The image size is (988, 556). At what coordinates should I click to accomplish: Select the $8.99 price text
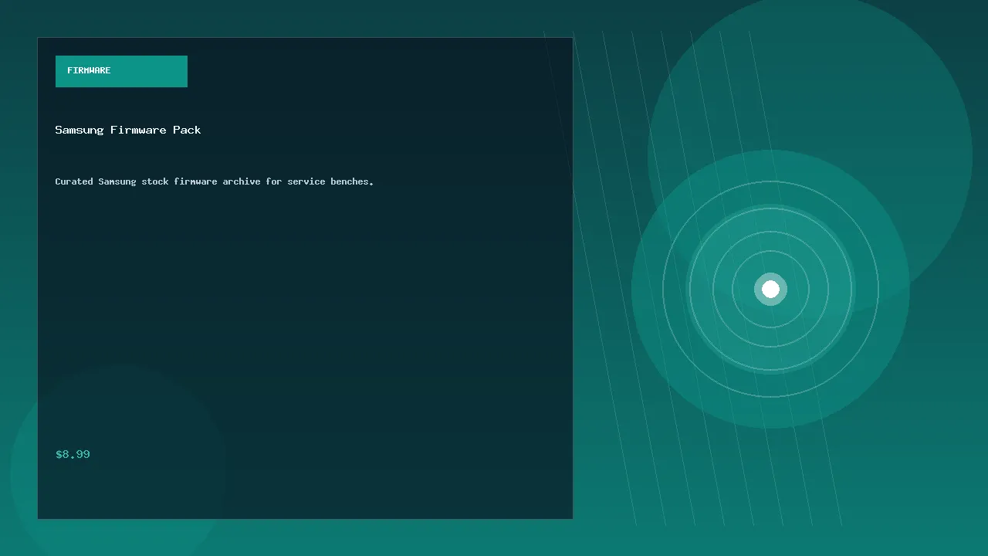coord(73,454)
